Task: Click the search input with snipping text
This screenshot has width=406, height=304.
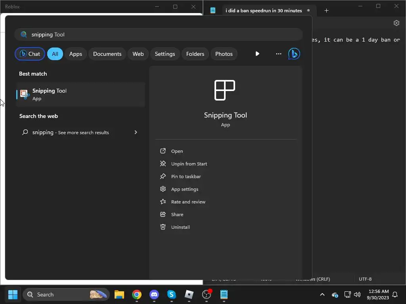Action: (159, 34)
